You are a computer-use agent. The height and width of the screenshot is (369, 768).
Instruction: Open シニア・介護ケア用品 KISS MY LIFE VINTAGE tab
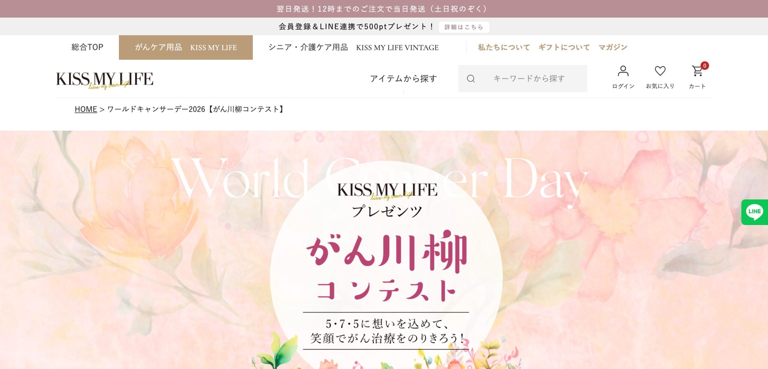pos(353,47)
